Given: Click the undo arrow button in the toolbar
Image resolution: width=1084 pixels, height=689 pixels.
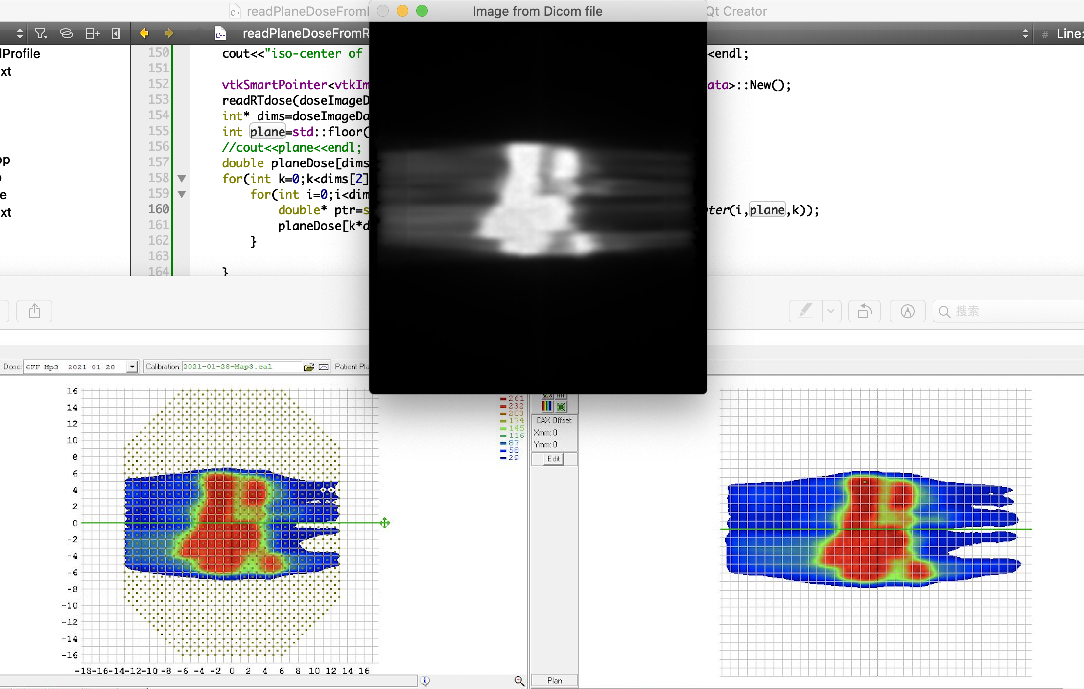Looking at the screenshot, I should [864, 311].
